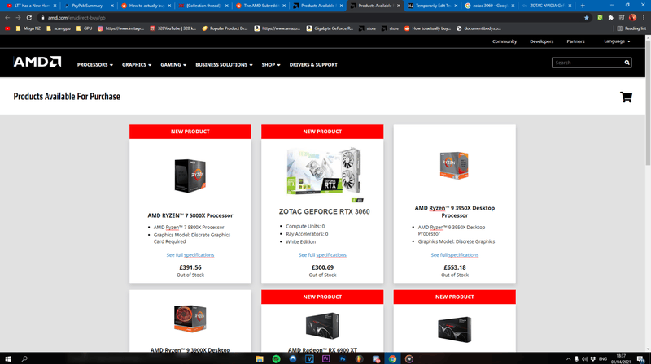The width and height of the screenshot is (651, 364).
Task: Open Community link
Action: point(505,41)
